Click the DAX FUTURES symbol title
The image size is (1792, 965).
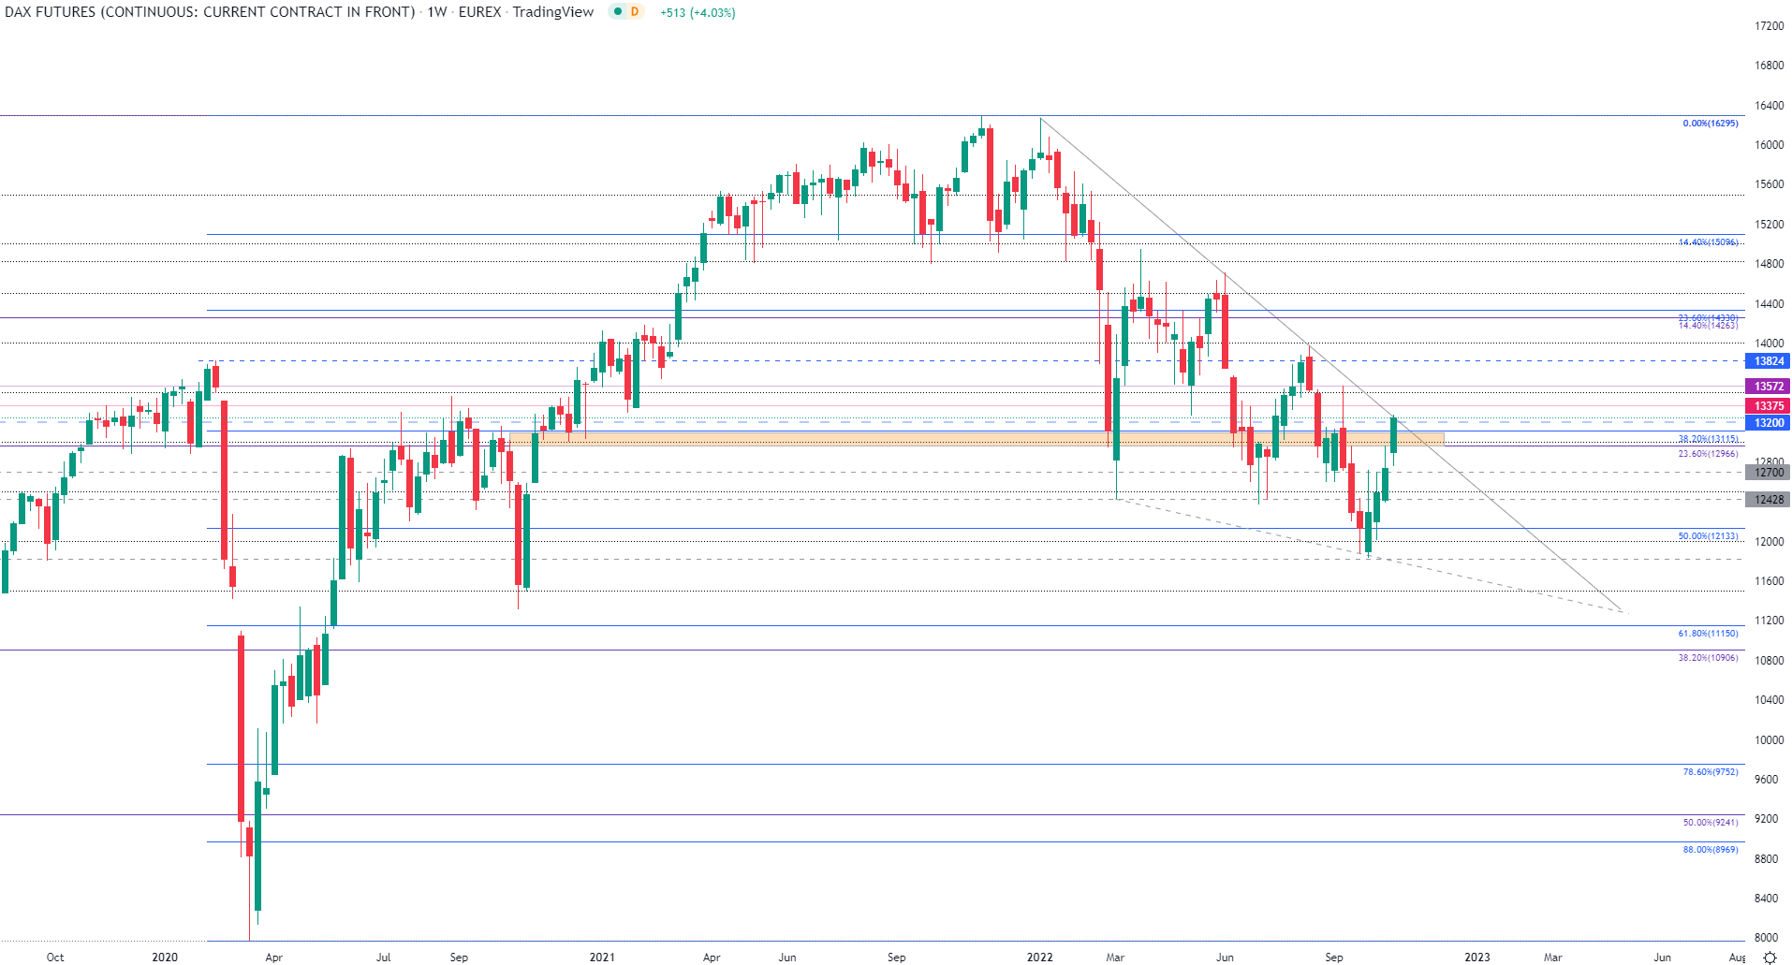[x=210, y=12]
